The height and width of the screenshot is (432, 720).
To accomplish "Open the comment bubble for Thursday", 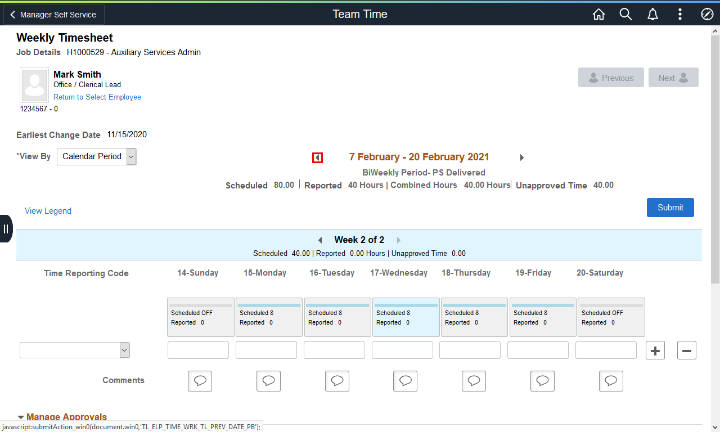I will 474,381.
